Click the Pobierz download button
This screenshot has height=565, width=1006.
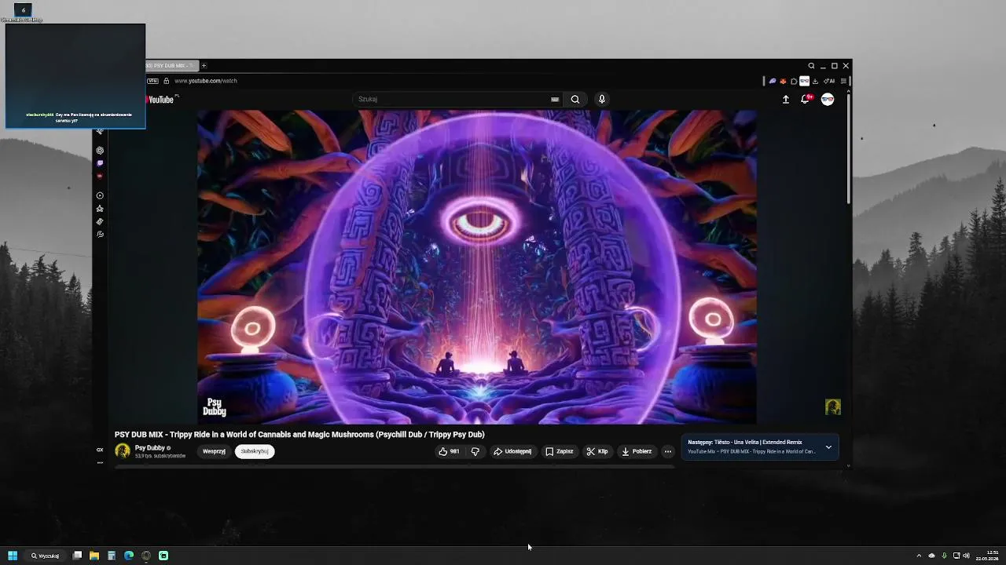coord(637,451)
